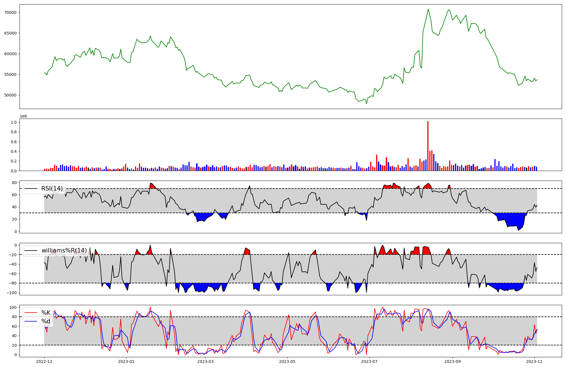
Task: Click the tallest red volume bar
Action: coord(428,146)
